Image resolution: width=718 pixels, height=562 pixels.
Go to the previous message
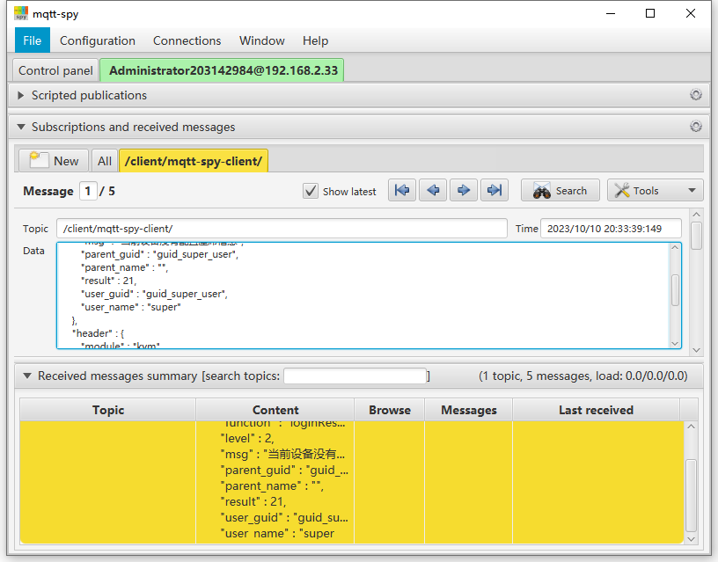433,190
